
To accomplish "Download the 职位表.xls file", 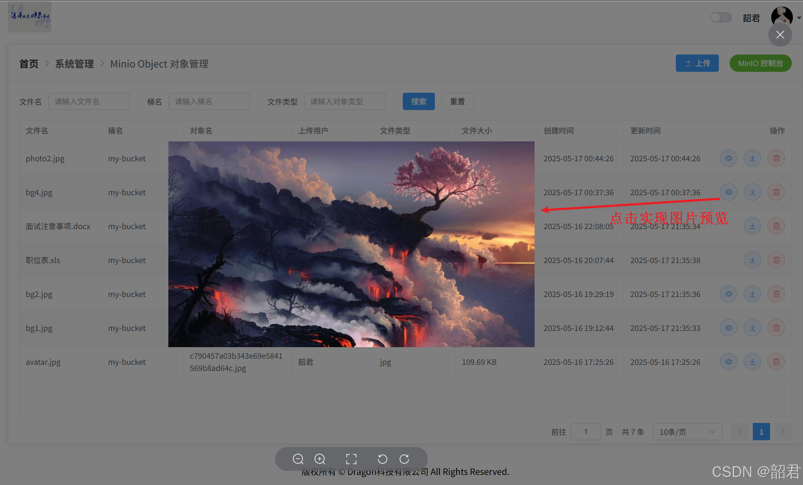I will pos(752,260).
